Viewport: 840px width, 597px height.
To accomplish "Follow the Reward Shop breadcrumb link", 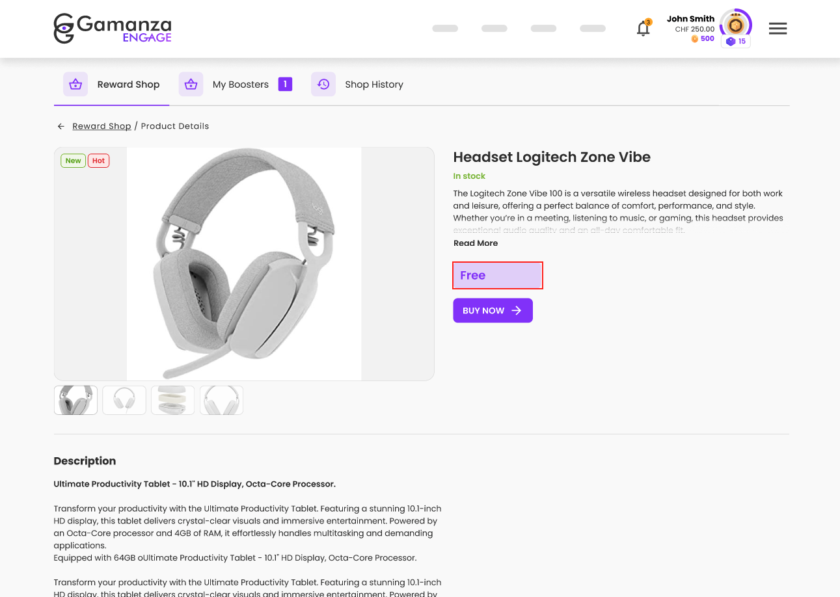I will 102,126.
